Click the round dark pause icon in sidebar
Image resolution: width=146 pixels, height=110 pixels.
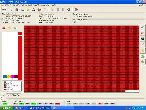pyautogui.click(x=143, y=39)
